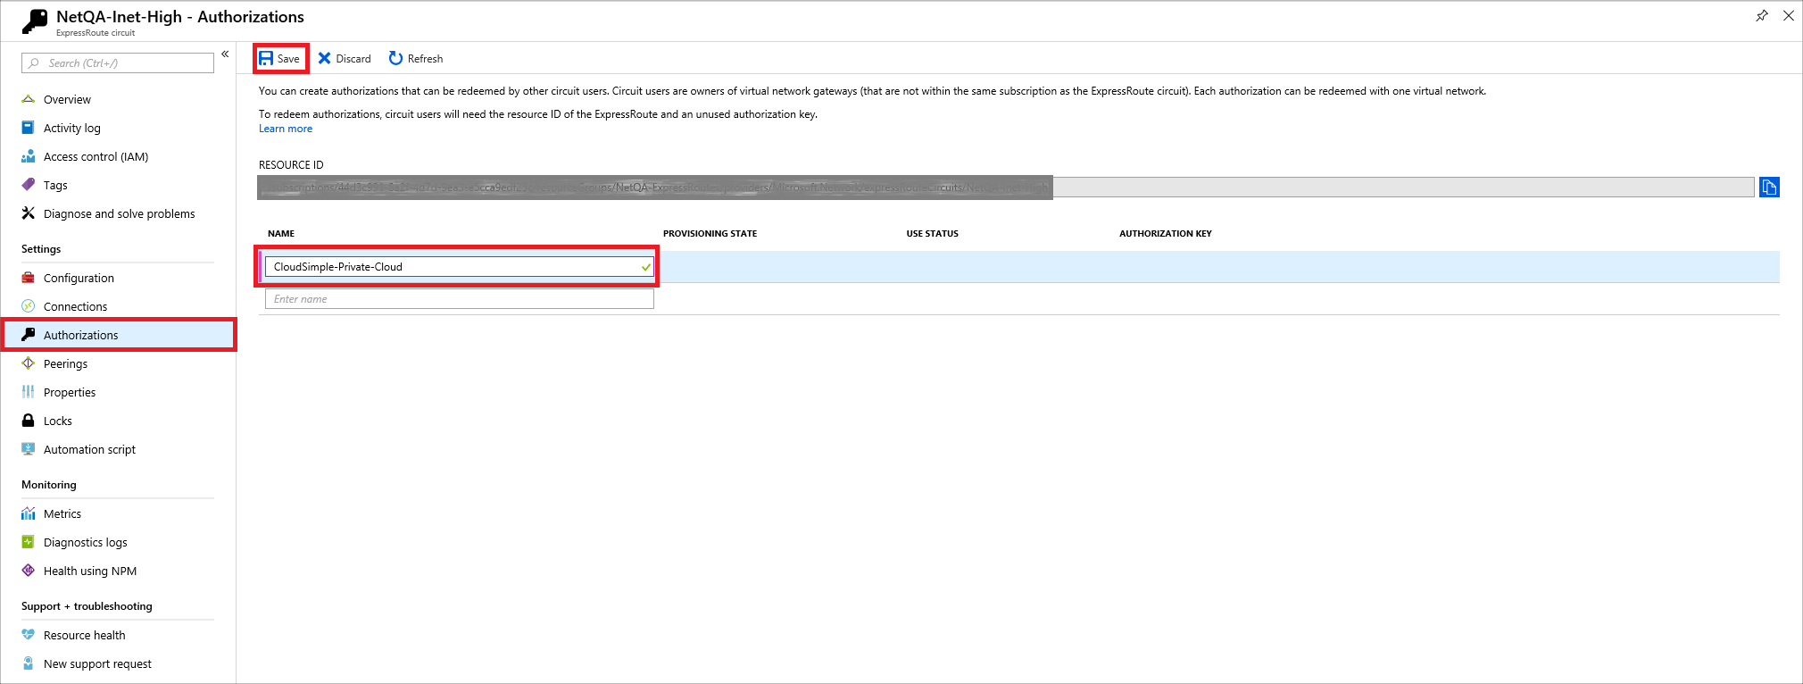
Task: Collapse the sidebar with double chevron
Action: point(225,54)
